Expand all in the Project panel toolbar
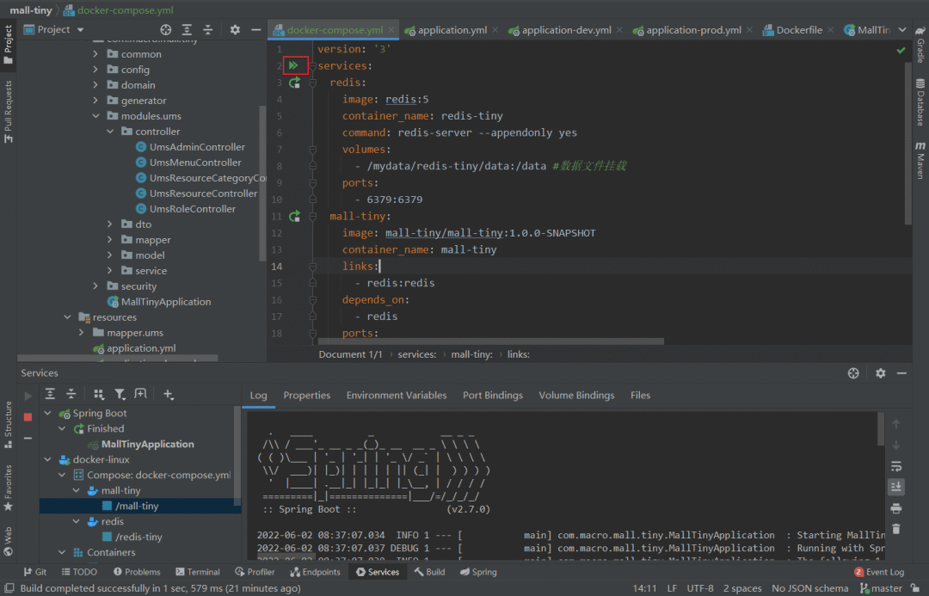 [x=187, y=29]
